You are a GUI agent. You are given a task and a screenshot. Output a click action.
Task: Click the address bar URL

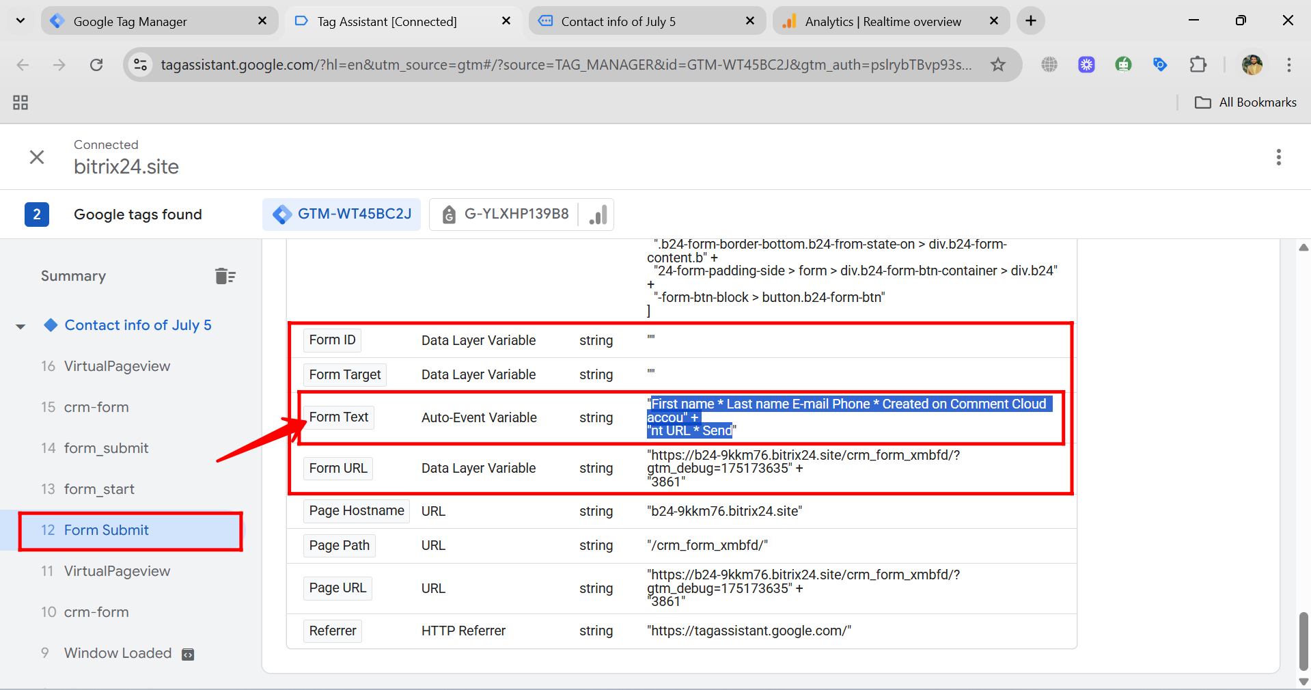566,65
